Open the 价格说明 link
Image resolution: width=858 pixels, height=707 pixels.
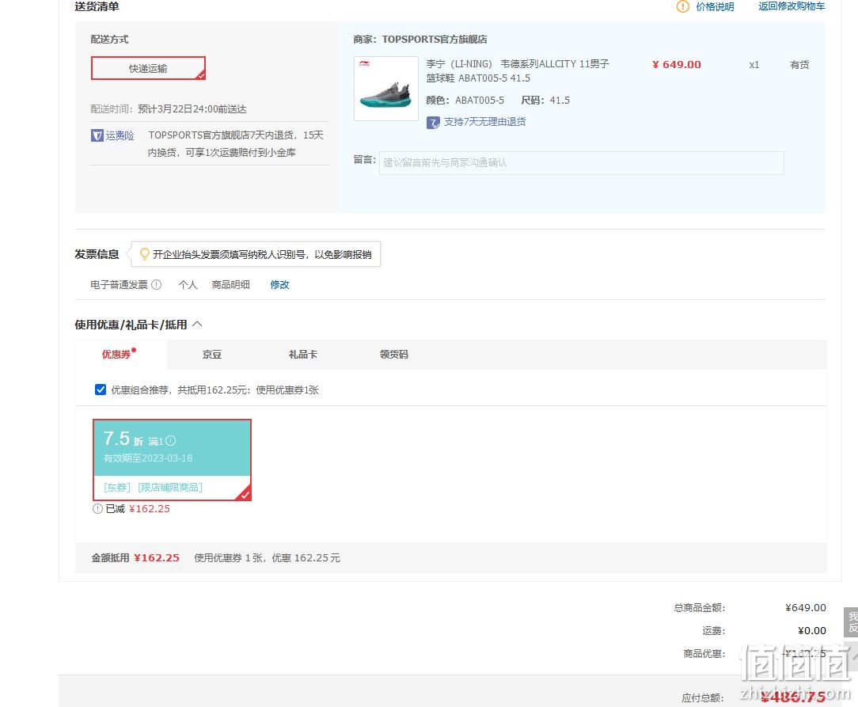(715, 6)
